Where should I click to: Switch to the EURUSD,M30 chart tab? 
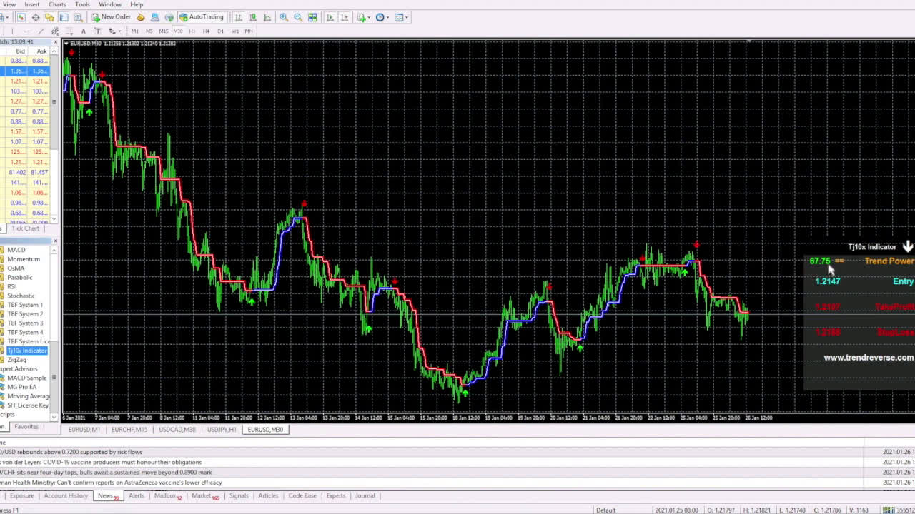[x=266, y=429]
